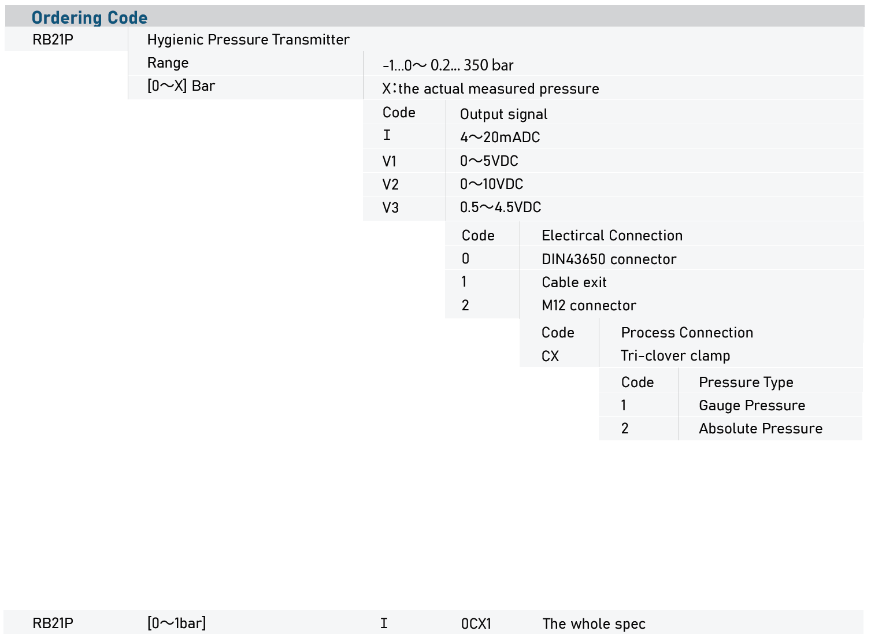Select the Absolute Pressure type
The height and width of the screenshot is (642, 871).
coord(760,429)
